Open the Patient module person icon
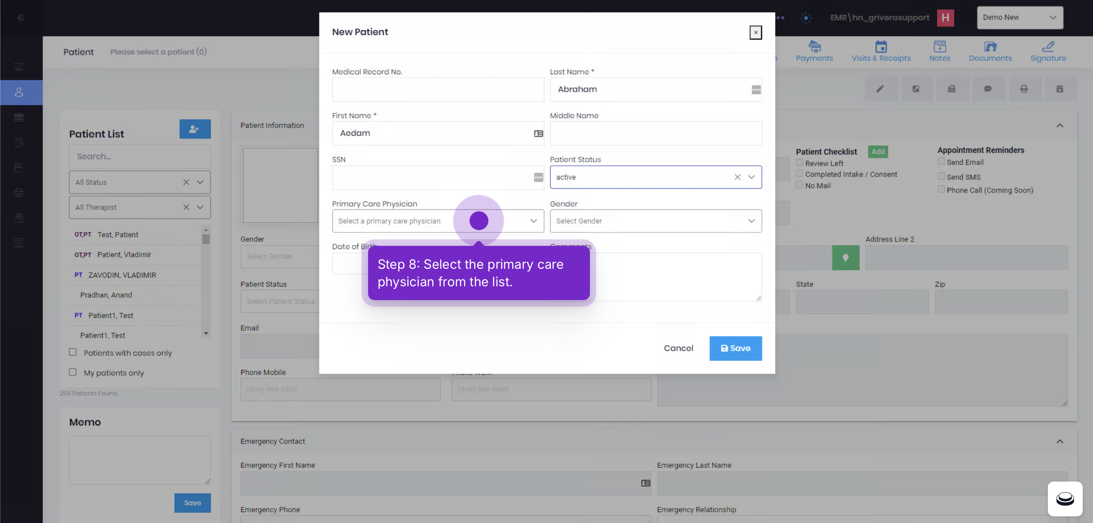 19,92
